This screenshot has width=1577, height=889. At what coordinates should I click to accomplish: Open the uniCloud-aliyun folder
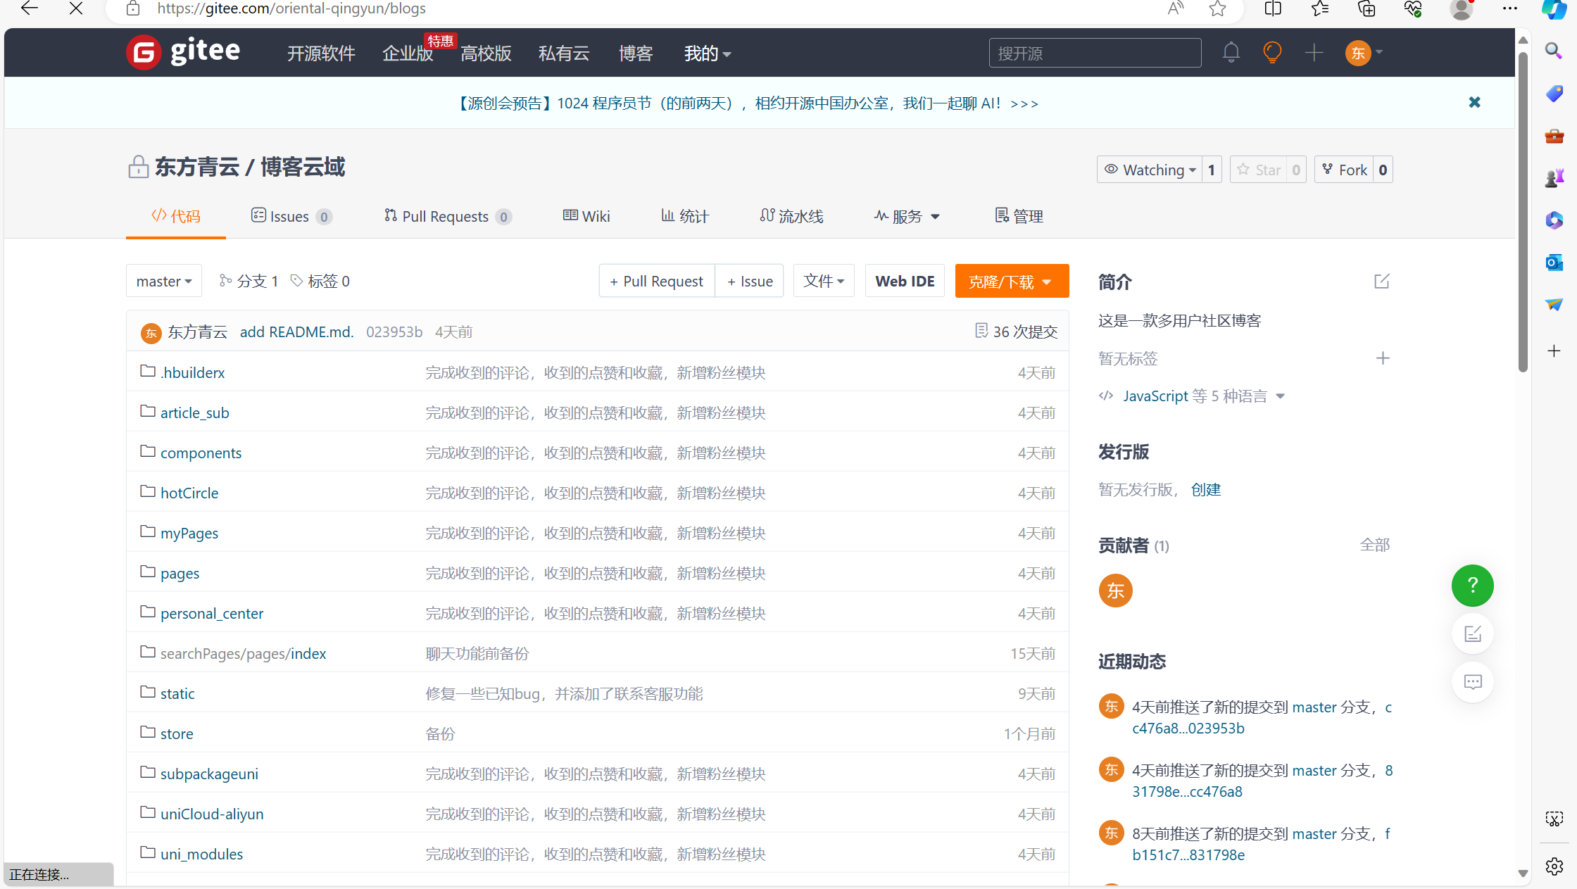click(212, 814)
